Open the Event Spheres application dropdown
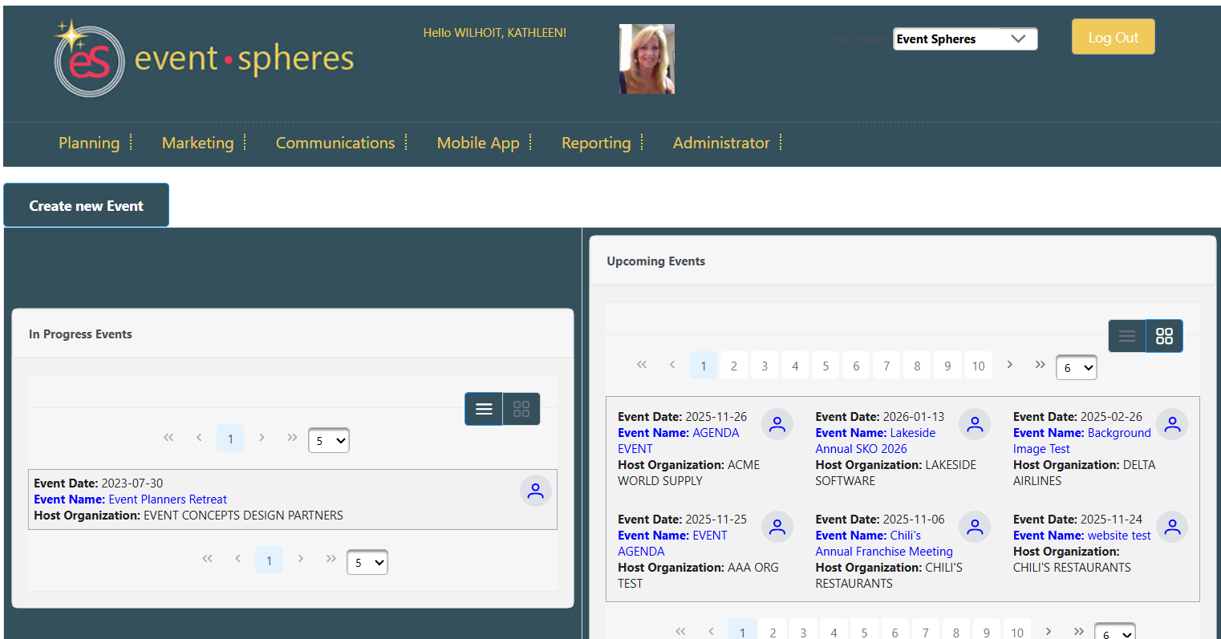 pos(964,38)
